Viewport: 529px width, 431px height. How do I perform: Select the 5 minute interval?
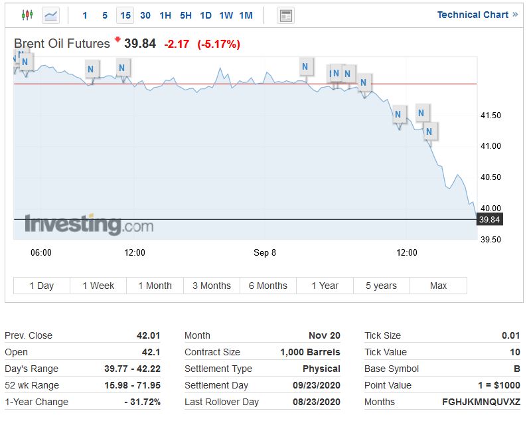105,15
